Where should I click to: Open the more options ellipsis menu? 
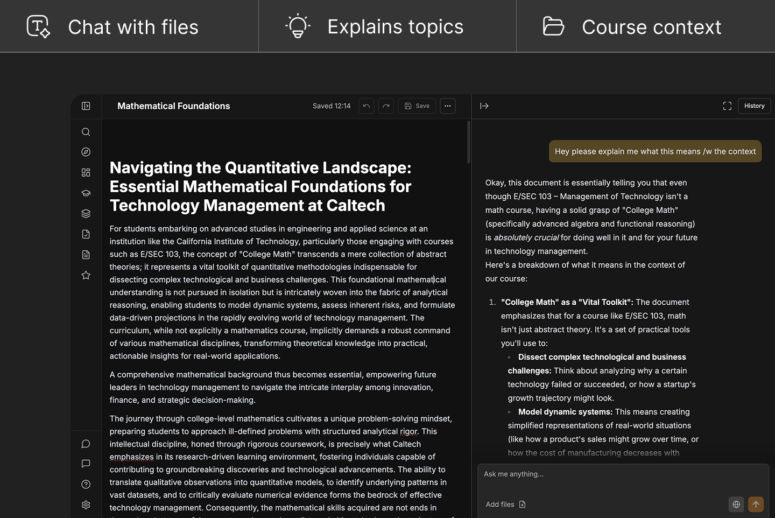coord(448,106)
